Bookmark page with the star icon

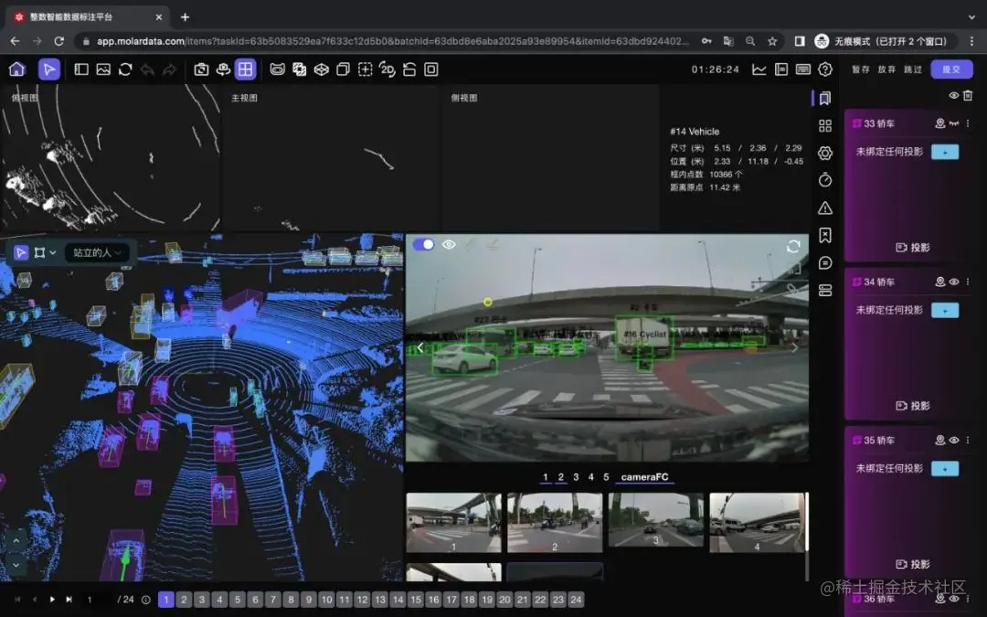click(x=772, y=41)
